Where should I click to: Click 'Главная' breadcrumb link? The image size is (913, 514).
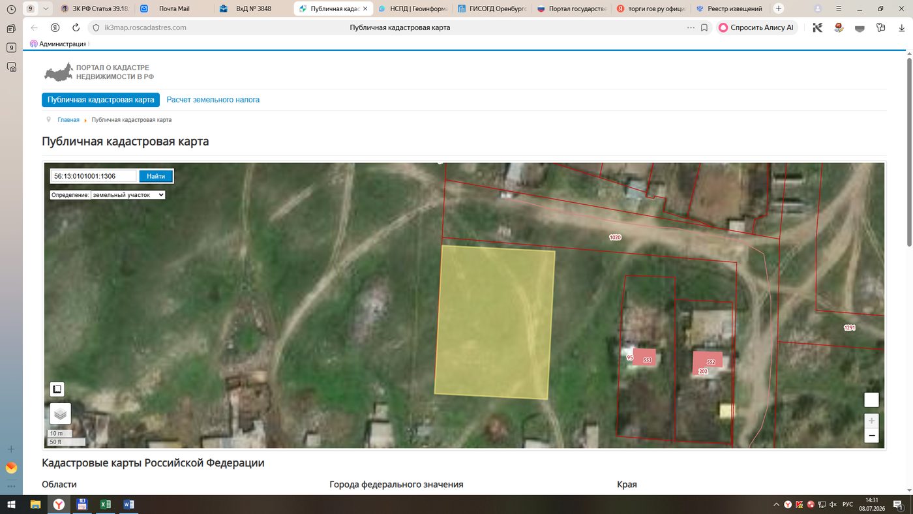point(68,120)
